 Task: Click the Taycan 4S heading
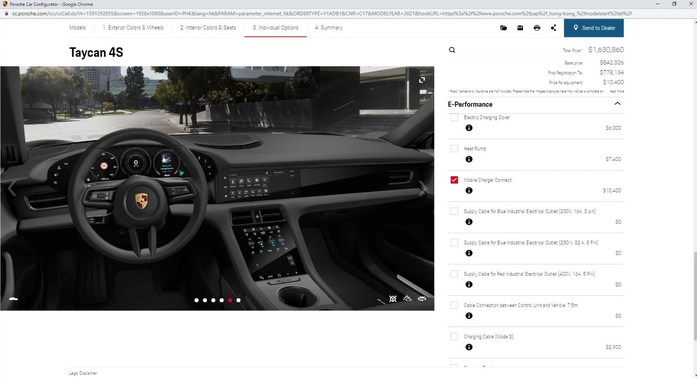[x=96, y=52]
